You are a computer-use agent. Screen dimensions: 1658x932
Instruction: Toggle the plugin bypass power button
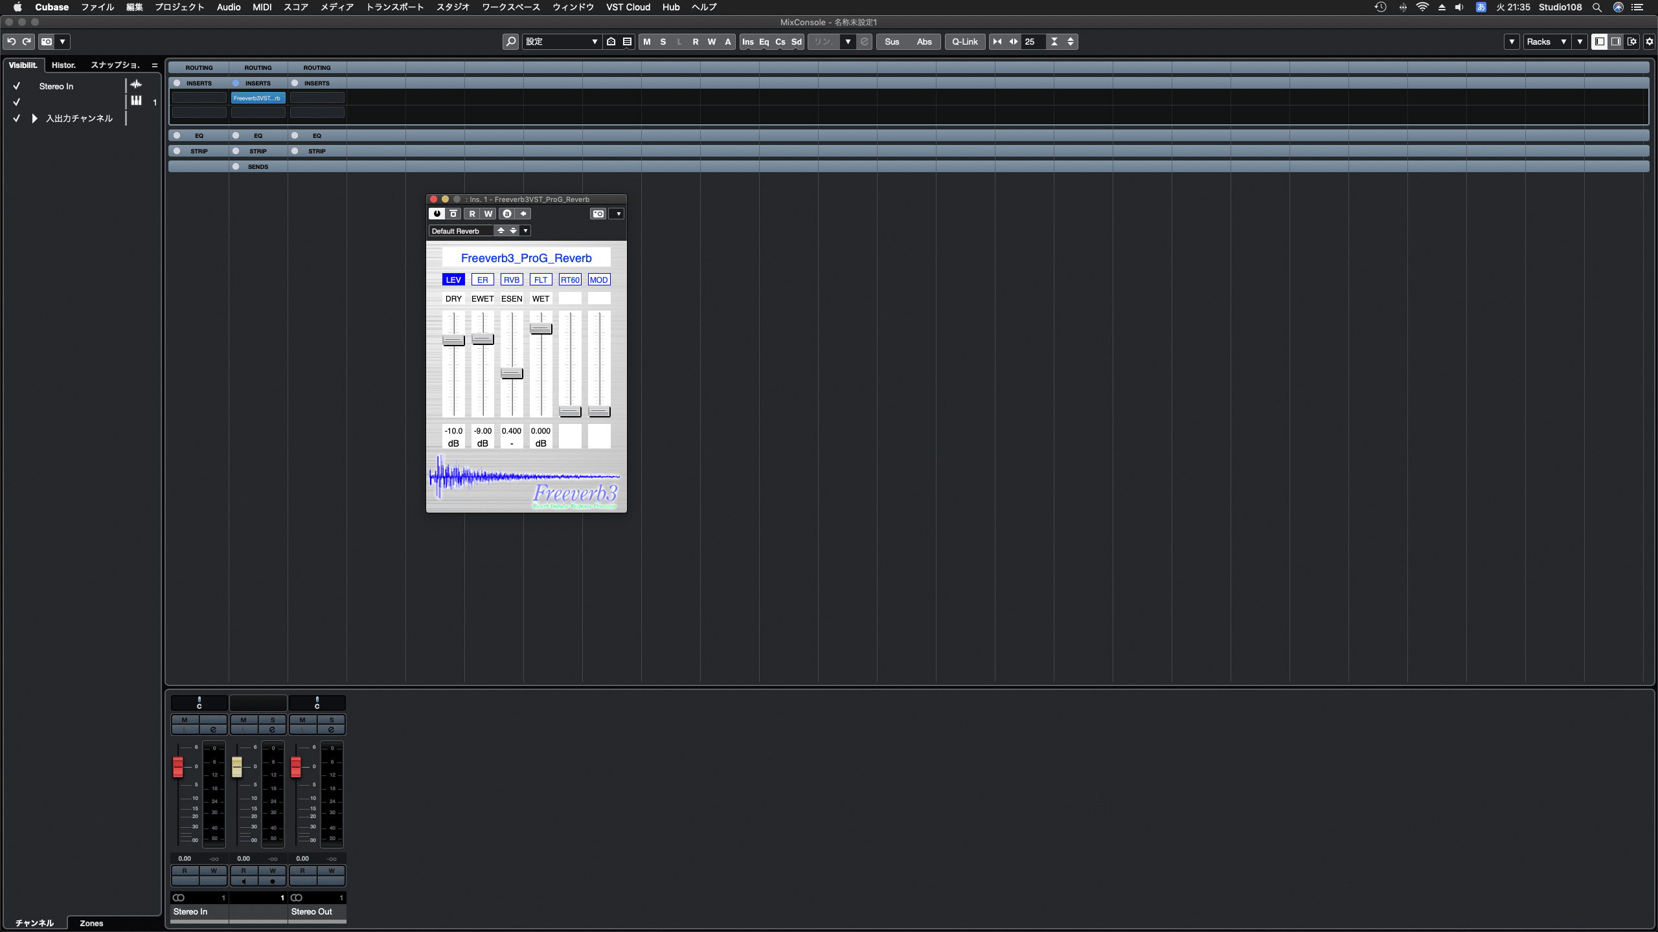pyautogui.click(x=437, y=214)
